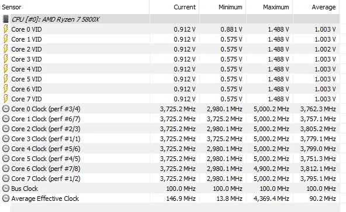
Task: Select the Core 3 VID sensor label
Action: [x=26, y=59]
